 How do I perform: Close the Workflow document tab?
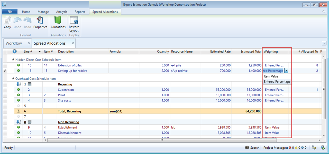pyautogui.click(x=29, y=43)
